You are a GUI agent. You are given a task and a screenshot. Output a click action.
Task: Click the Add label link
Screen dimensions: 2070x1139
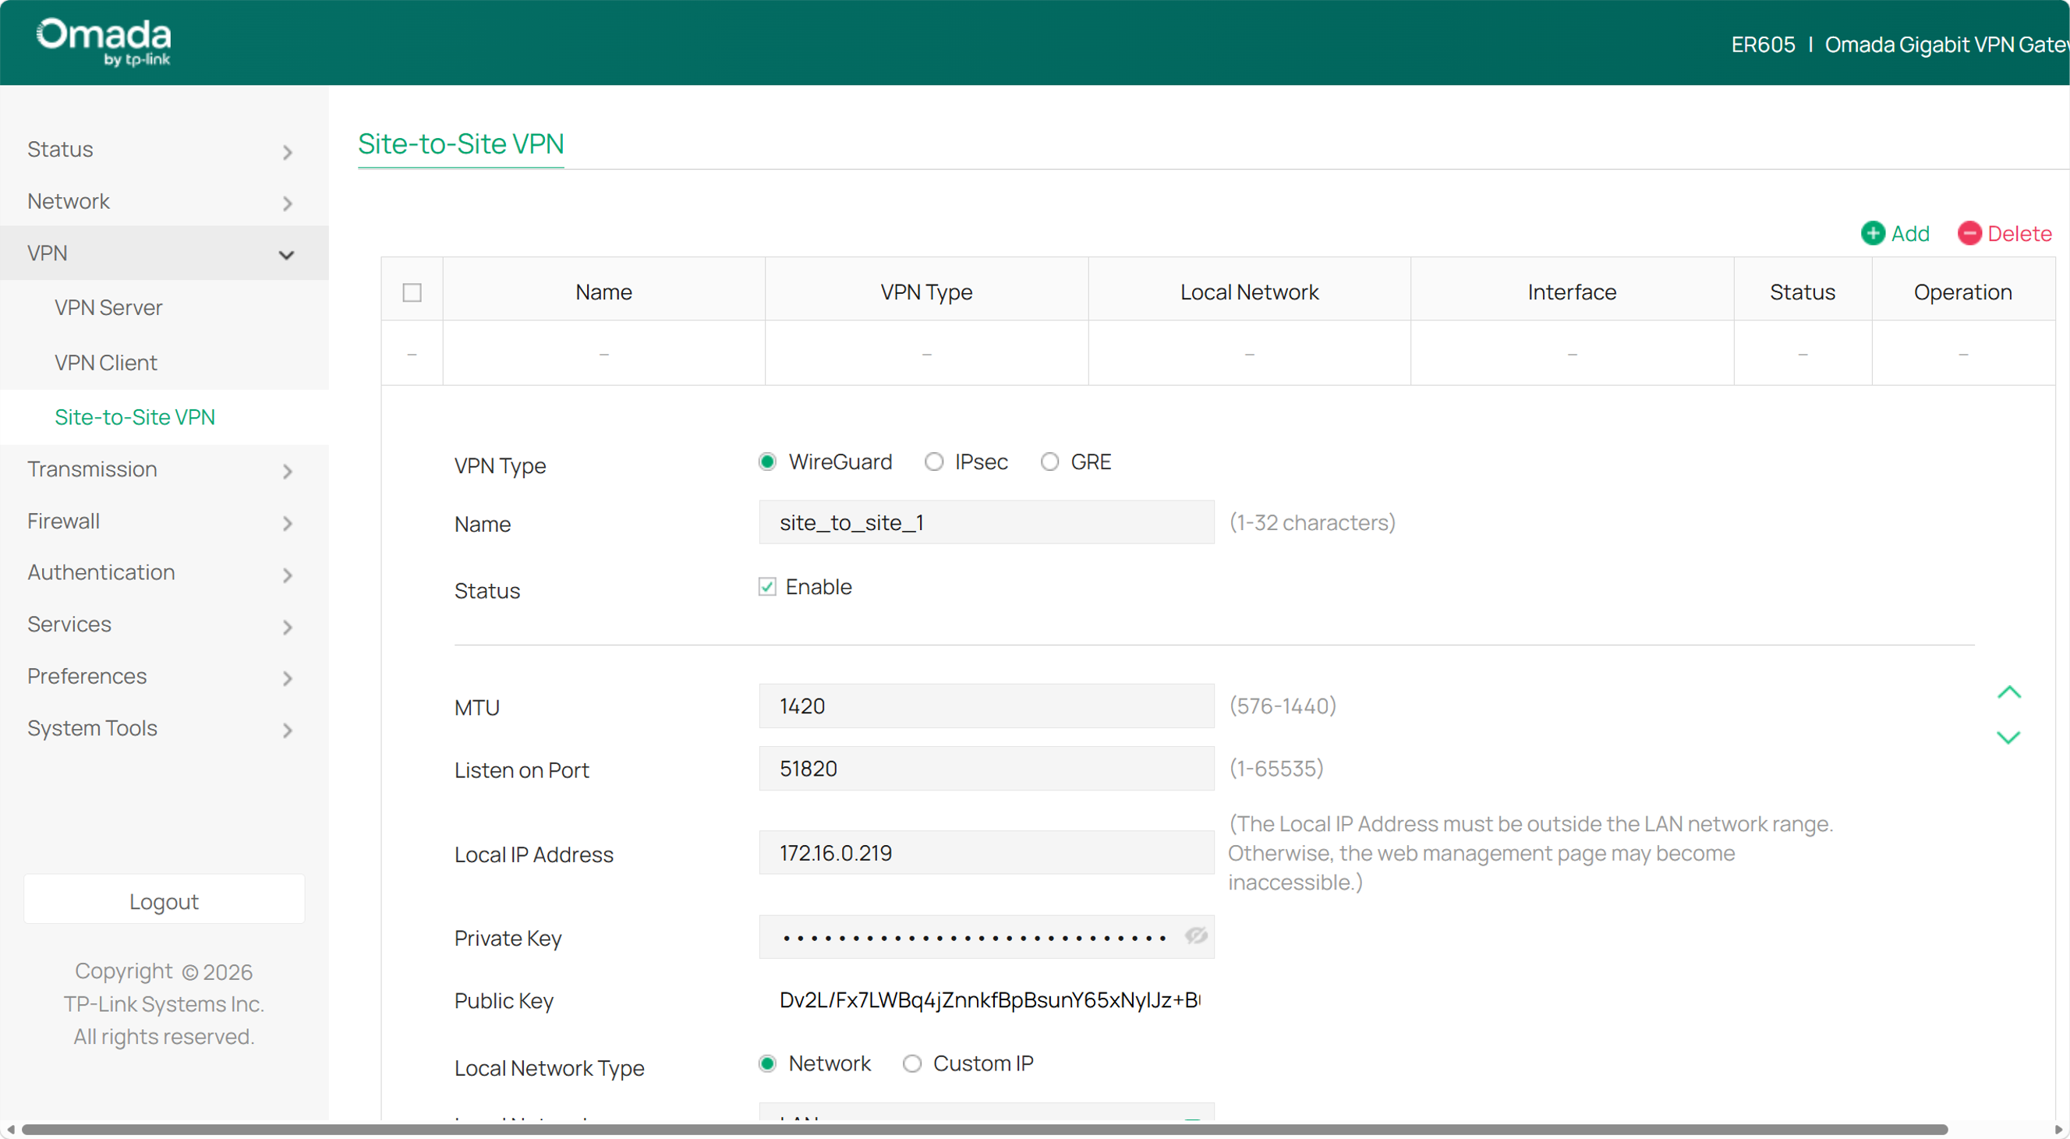point(1909,234)
